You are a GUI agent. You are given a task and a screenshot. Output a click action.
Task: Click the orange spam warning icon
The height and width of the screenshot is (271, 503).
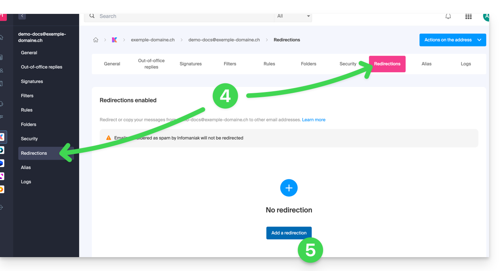109,138
